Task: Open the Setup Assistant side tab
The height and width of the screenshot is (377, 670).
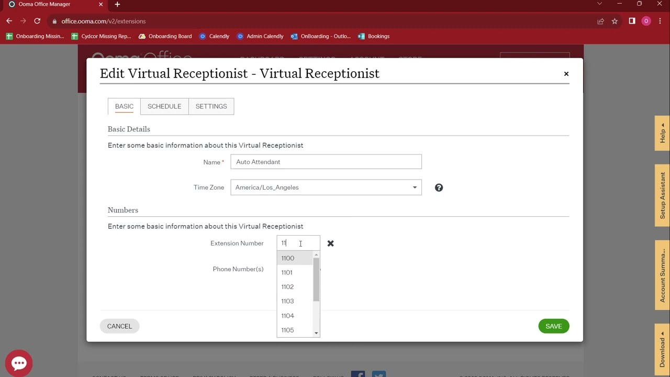Action: (x=662, y=195)
